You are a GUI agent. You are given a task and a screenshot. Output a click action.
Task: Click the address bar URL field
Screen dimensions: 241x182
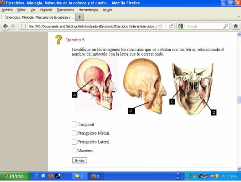(92, 26)
